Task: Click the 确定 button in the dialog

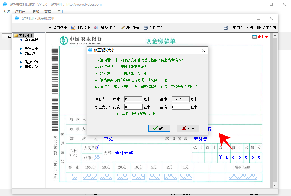Action: tap(159, 128)
